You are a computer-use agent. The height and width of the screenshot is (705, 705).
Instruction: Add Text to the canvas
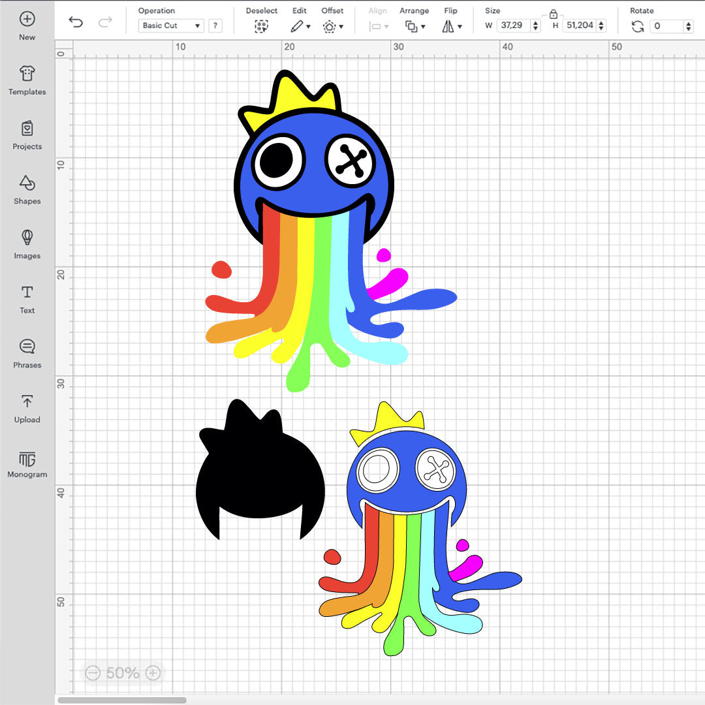(27, 299)
